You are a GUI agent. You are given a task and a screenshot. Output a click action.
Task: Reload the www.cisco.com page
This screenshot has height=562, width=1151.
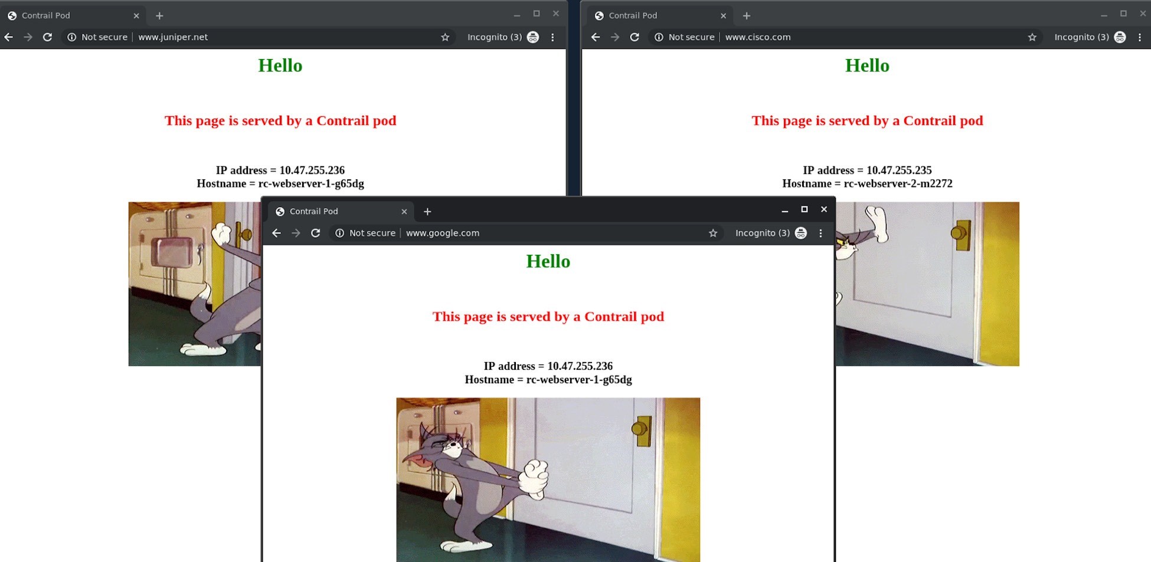click(635, 37)
